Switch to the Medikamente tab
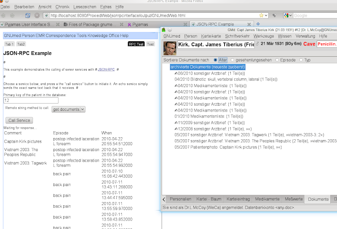This screenshot has height=229, width=337. (x=267, y=199)
